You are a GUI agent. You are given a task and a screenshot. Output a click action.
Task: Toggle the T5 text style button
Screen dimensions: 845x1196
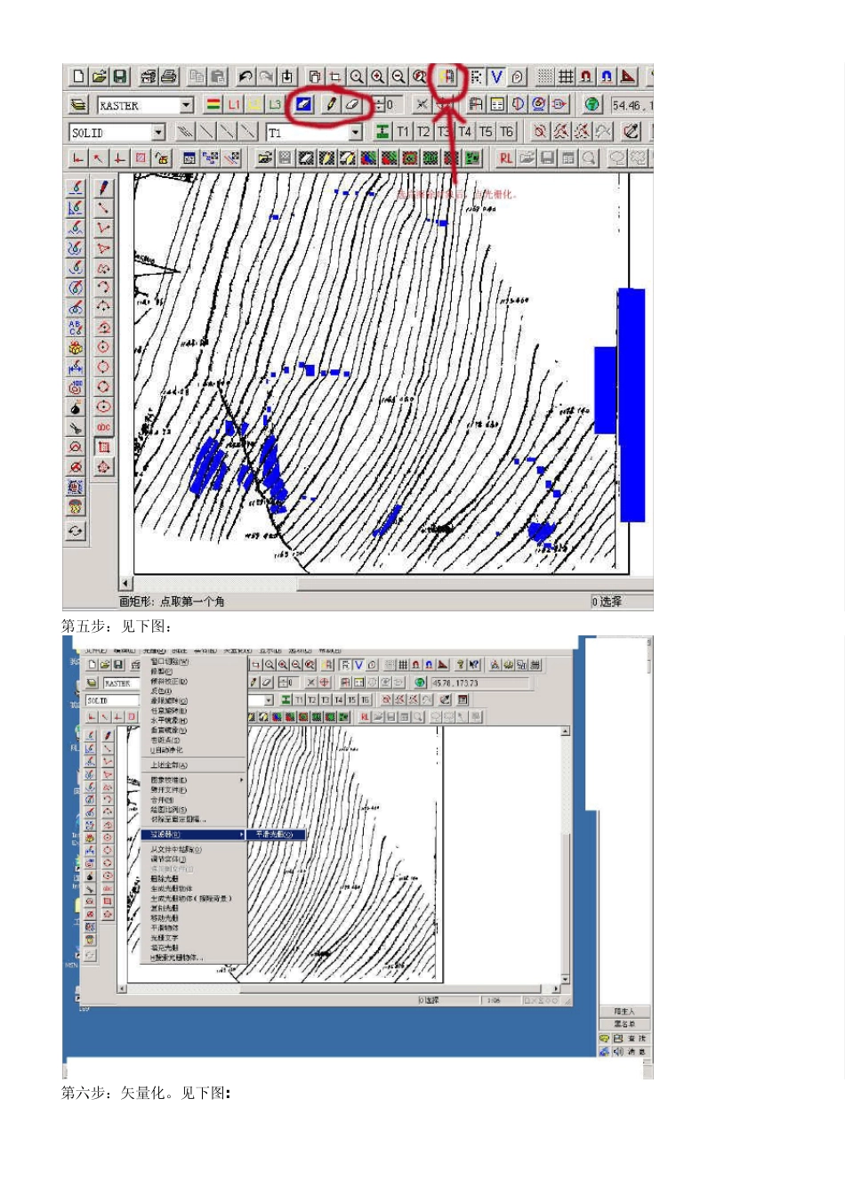pos(486,132)
